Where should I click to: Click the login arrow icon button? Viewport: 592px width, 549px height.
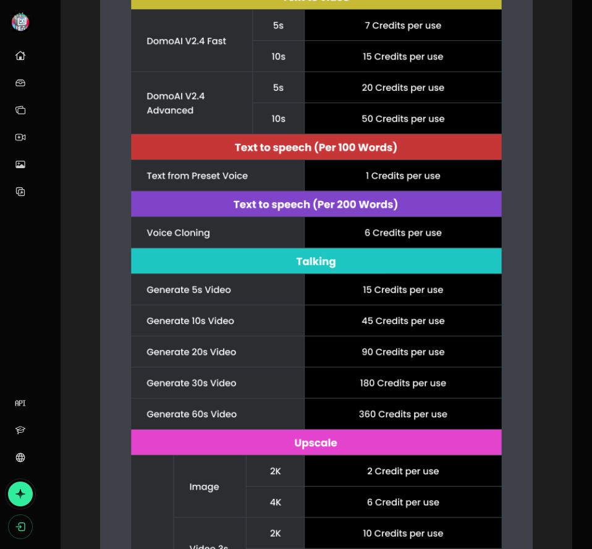pos(20,527)
